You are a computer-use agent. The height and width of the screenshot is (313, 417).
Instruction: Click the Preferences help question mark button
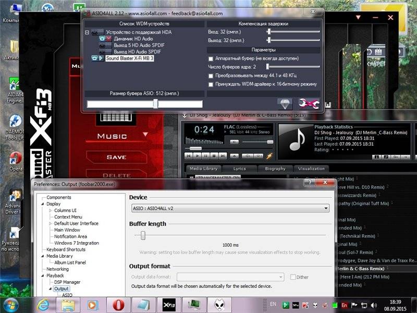tap(310, 182)
